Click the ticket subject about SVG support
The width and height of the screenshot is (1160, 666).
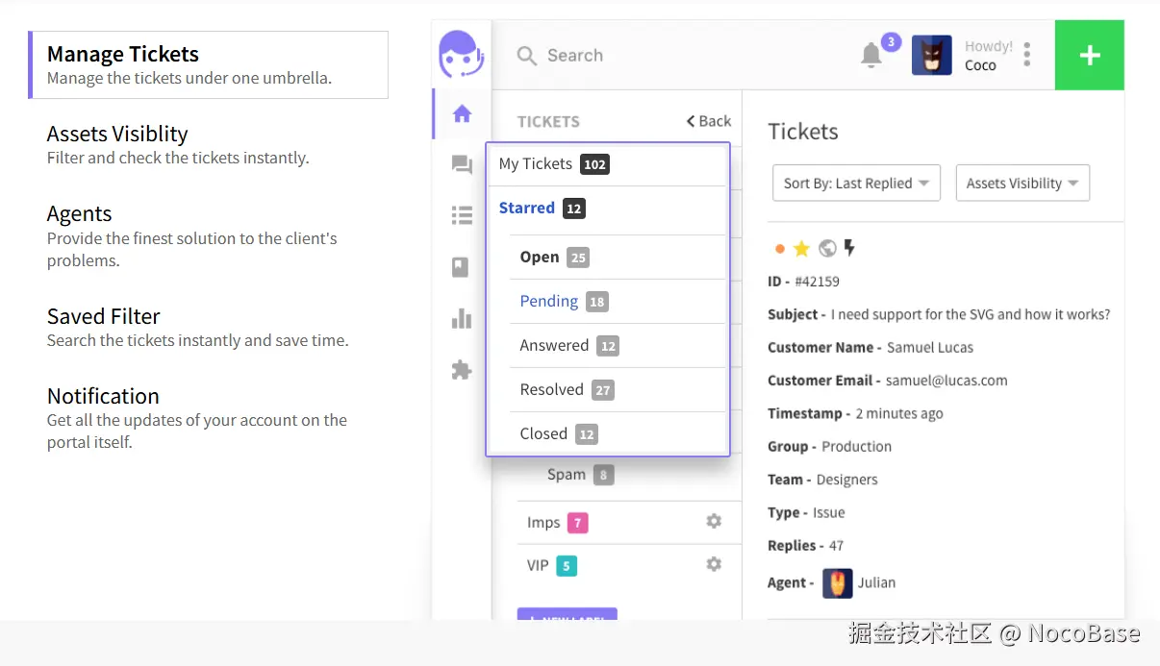[x=971, y=314]
